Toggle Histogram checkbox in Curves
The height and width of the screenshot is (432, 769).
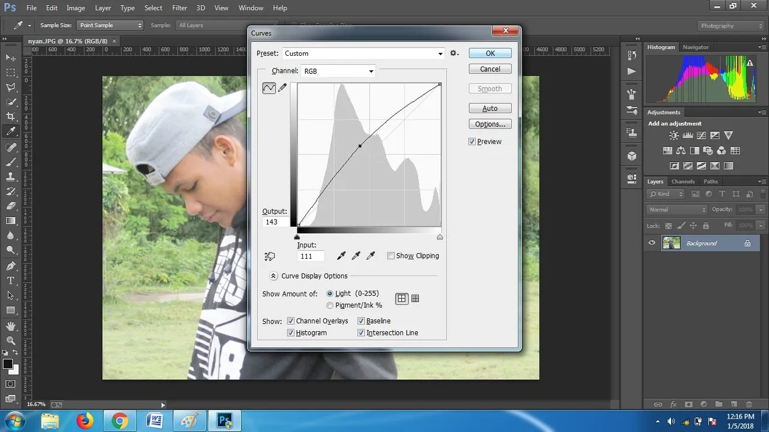coord(291,332)
